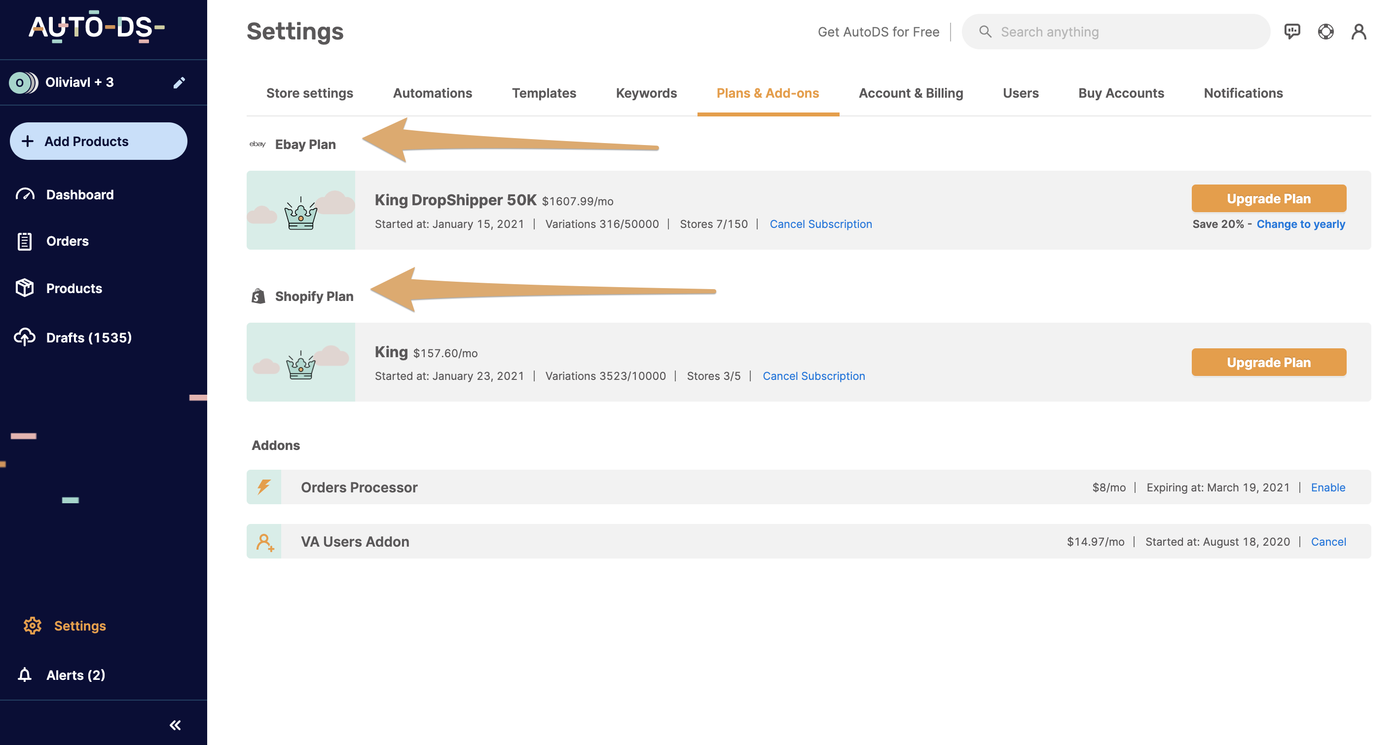Switch to Users tab
This screenshot has height=745, width=1396.
pyautogui.click(x=1021, y=93)
